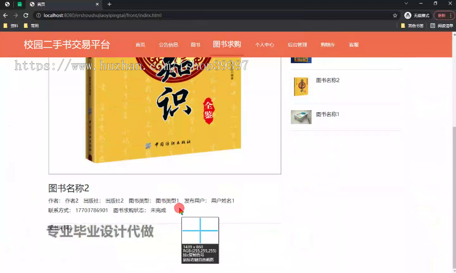Open the 阅读清单 reading list
The height and width of the screenshot is (273, 456).
[441, 26]
